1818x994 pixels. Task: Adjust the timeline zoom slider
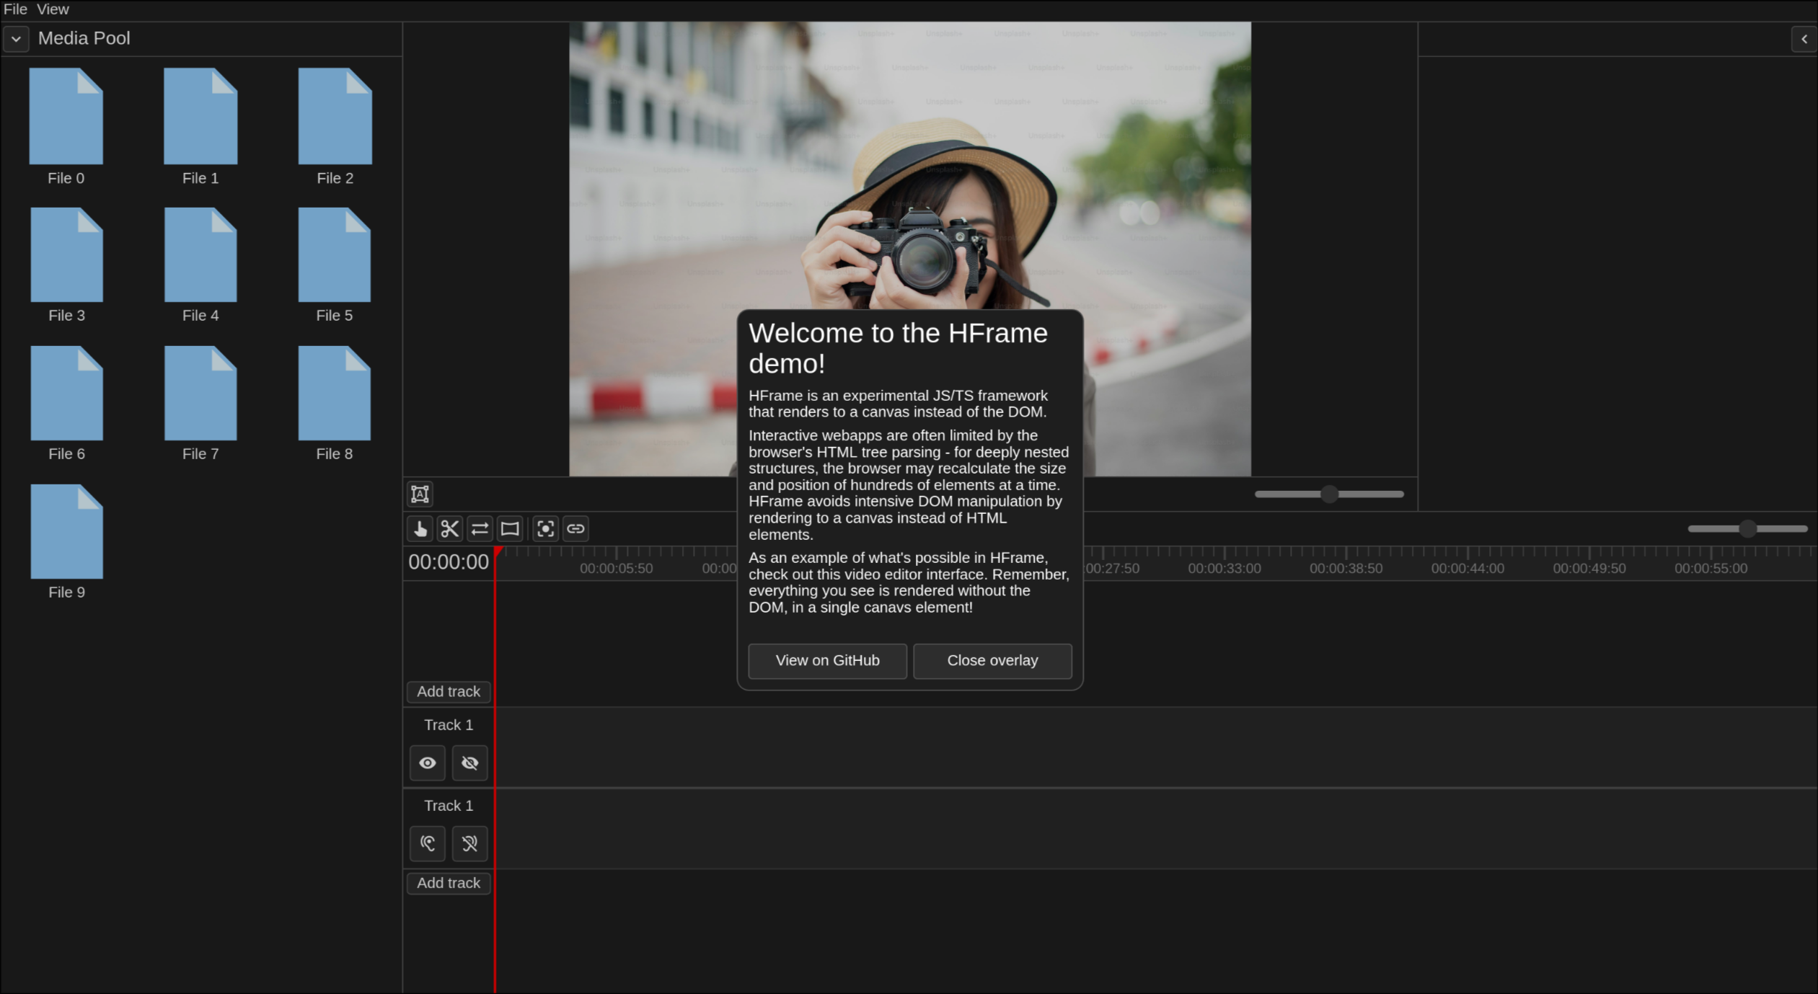click(1747, 529)
